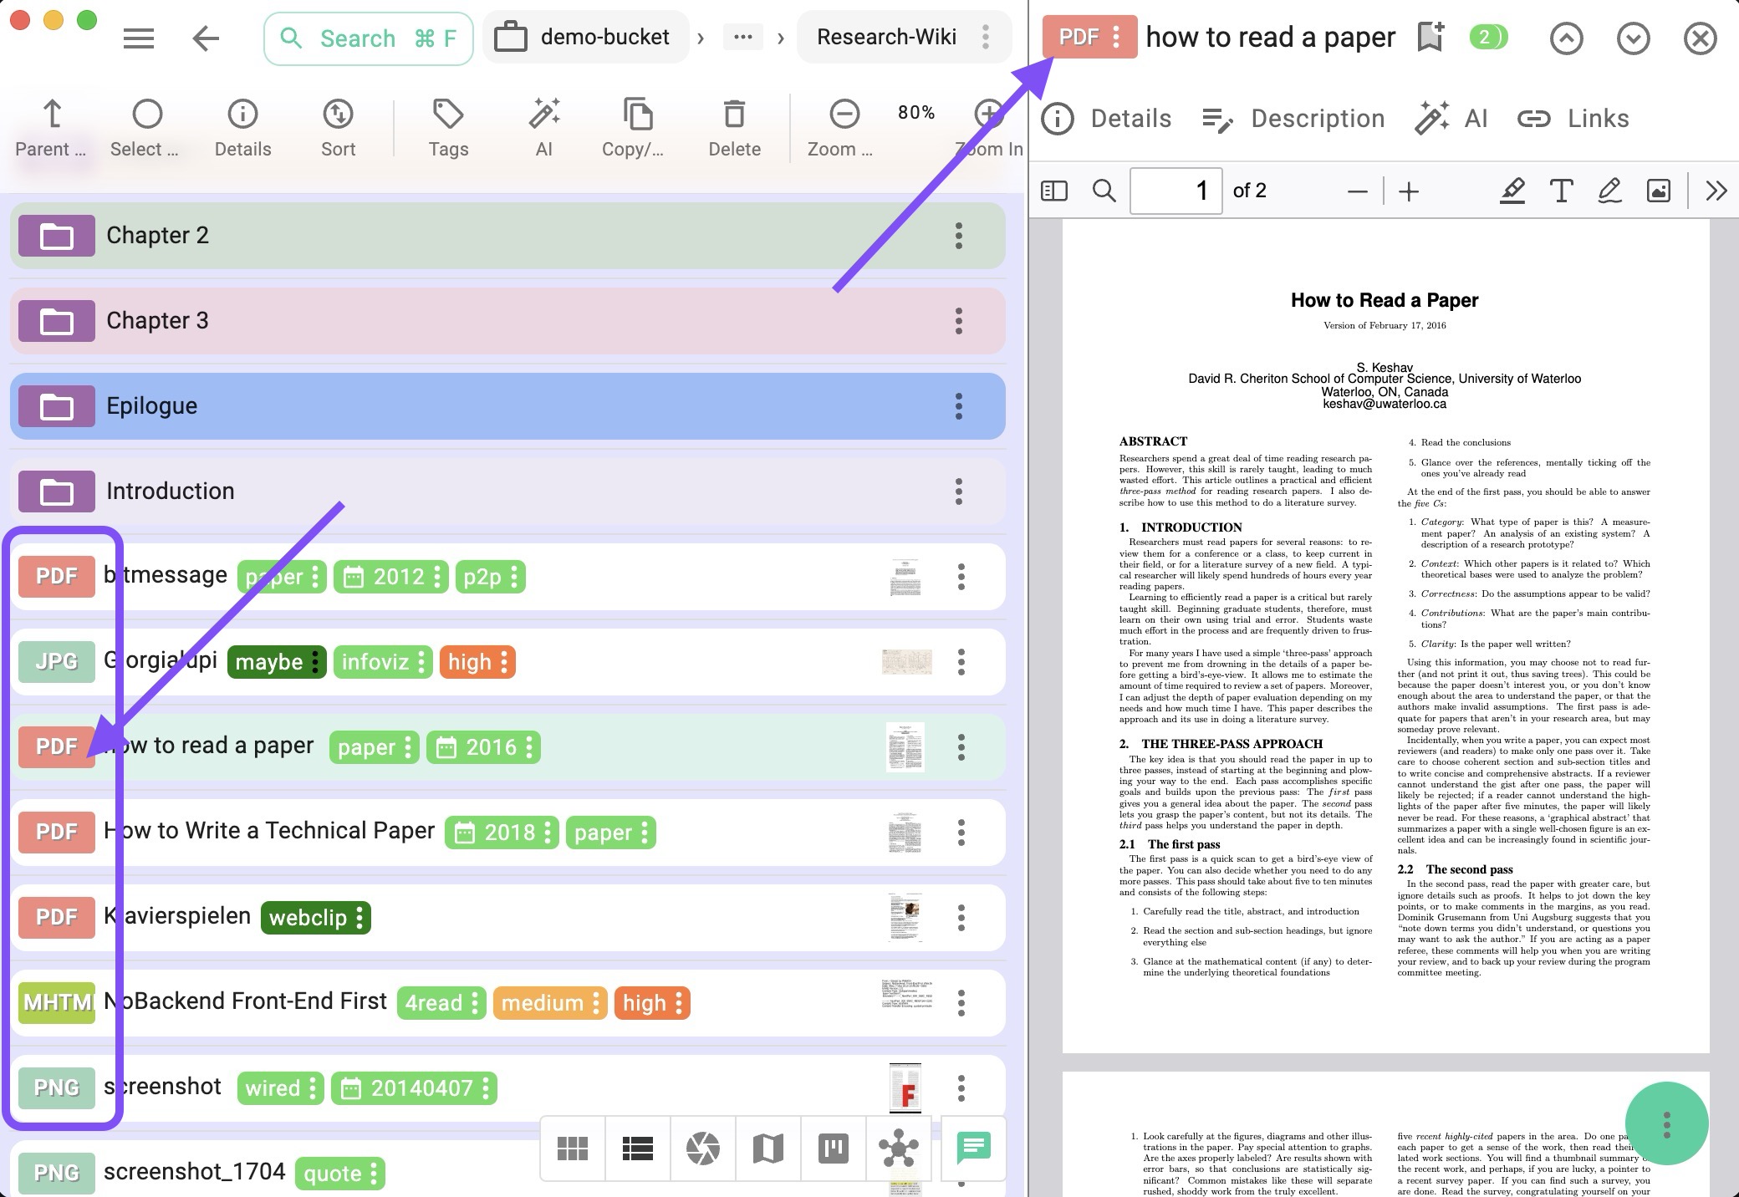This screenshot has height=1197, width=1739.
Task: Toggle the PDF thumbnail sidebar
Action: coord(1054,191)
